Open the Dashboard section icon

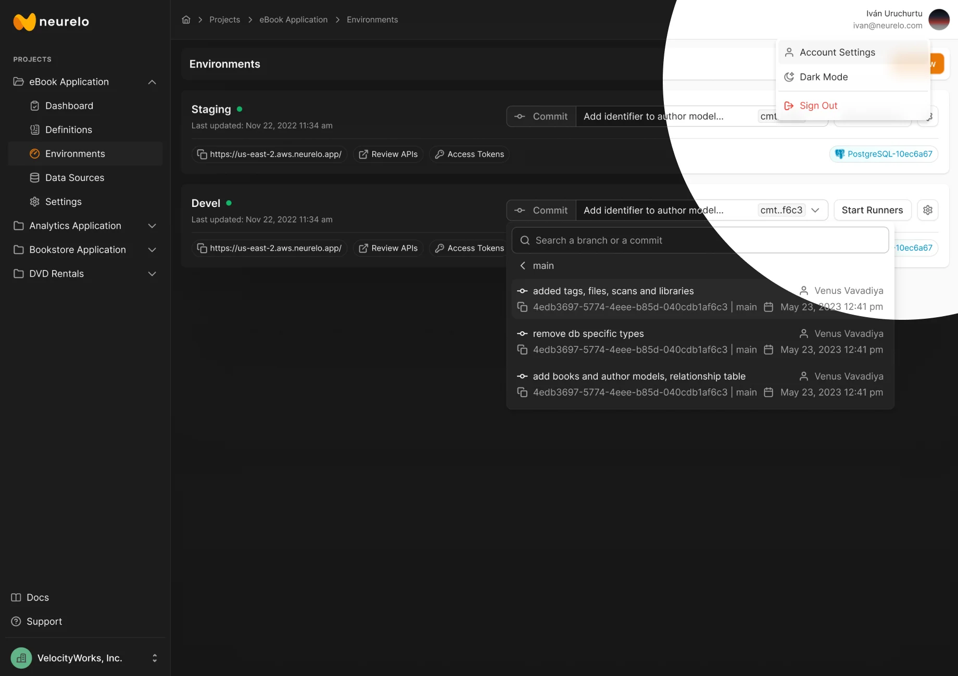(x=34, y=106)
